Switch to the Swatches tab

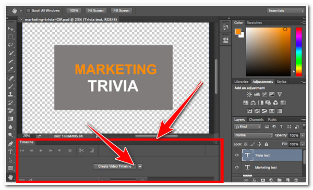coord(254,22)
